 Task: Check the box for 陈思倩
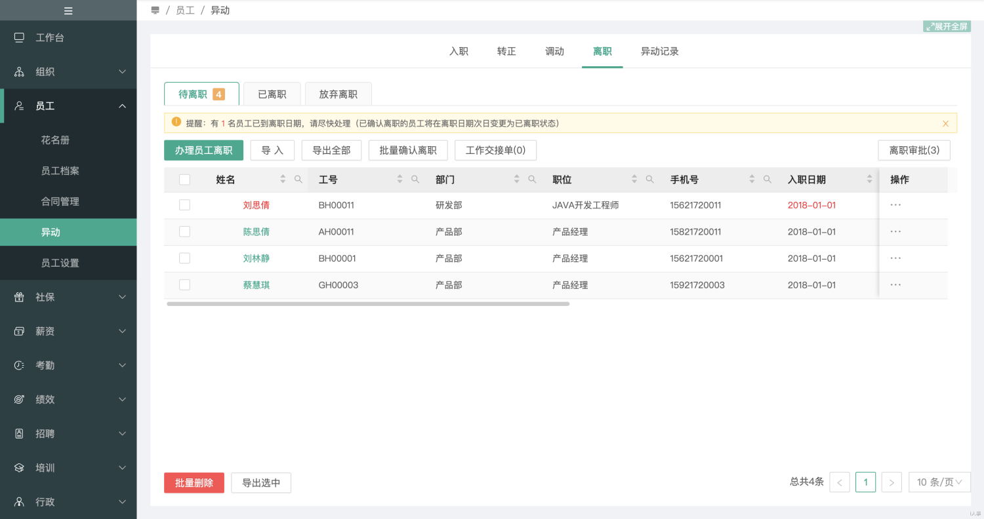pyautogui.click(x=184, y=231)
